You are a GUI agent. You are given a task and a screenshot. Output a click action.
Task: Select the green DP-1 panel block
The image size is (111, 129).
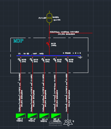(x=21, y=116)
